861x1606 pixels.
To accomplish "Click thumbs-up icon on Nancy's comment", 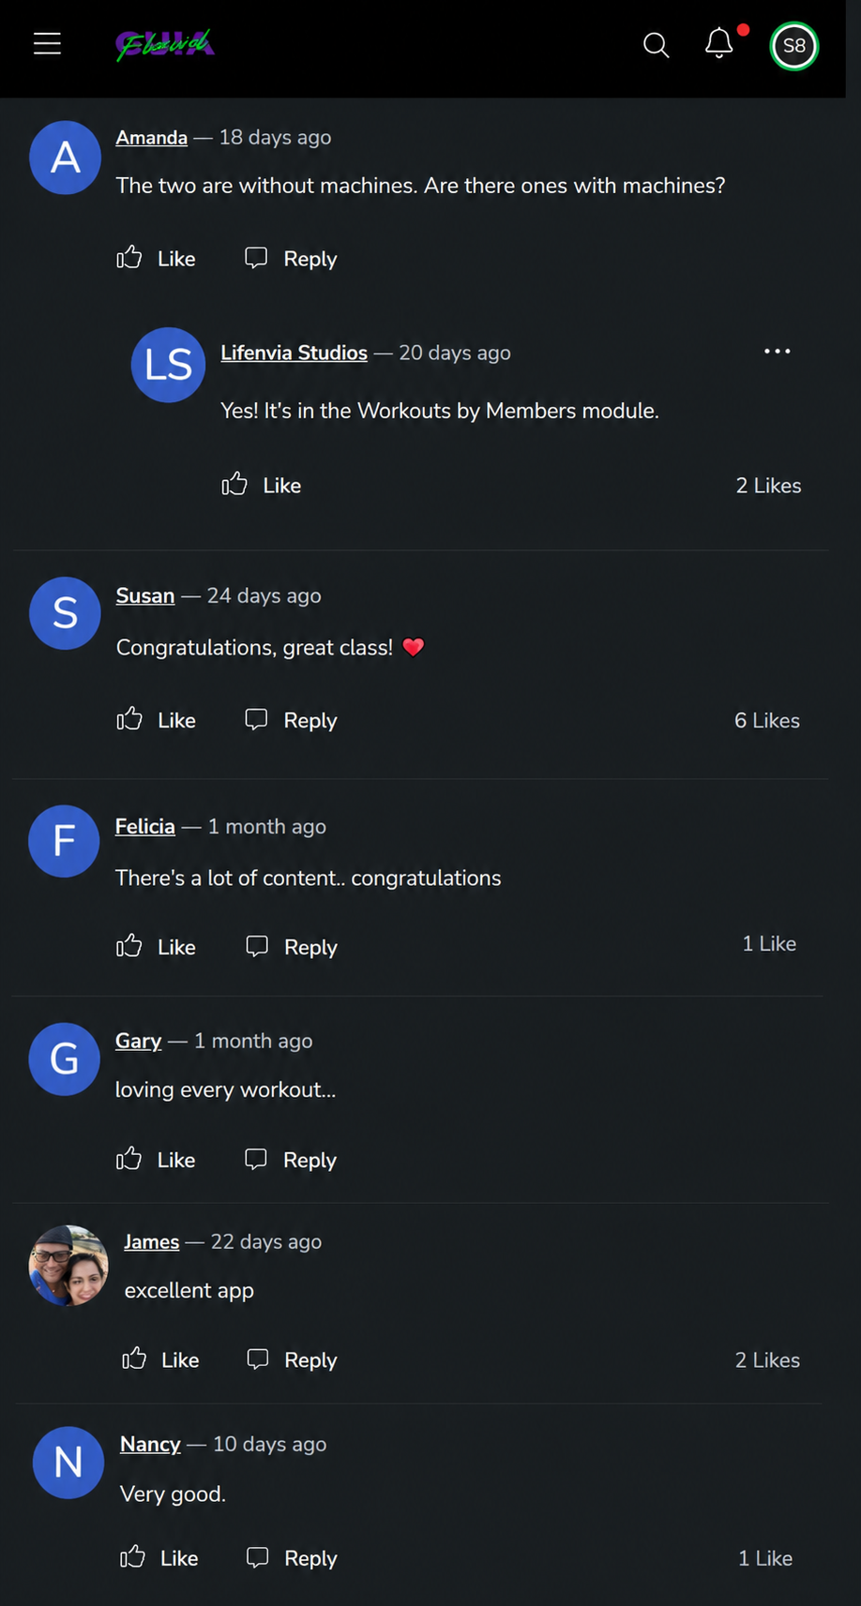I will (x=132, y=1557).
